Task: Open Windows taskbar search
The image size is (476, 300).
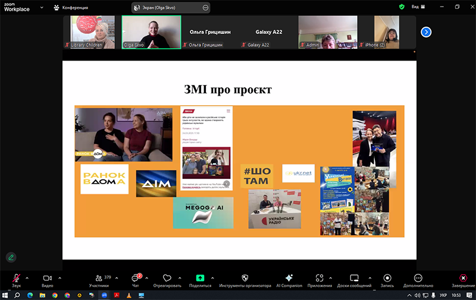Action: pos(17,295)
